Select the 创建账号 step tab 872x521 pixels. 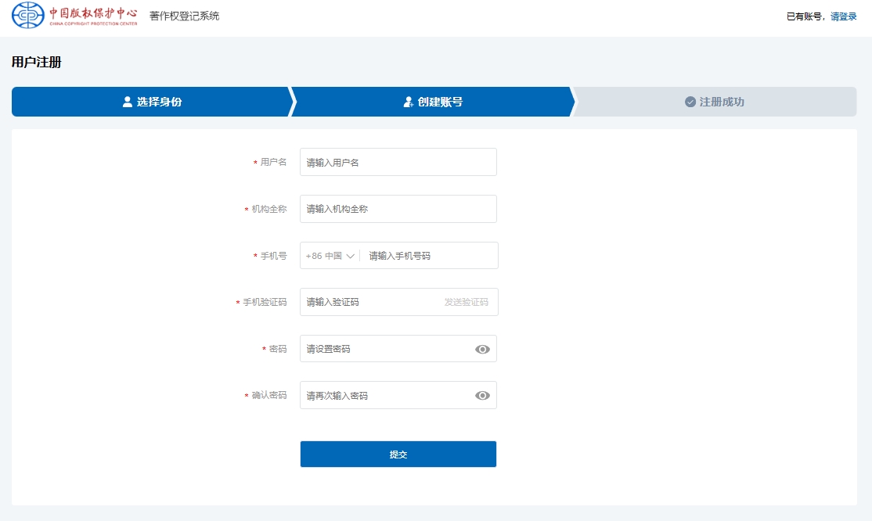click(432, 102)
